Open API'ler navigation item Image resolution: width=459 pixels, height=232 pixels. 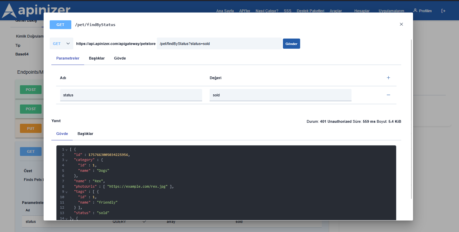pos(245,11)
